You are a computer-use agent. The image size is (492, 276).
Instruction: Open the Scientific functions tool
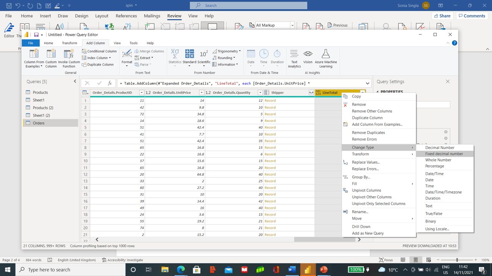click(x=204, y=58)
